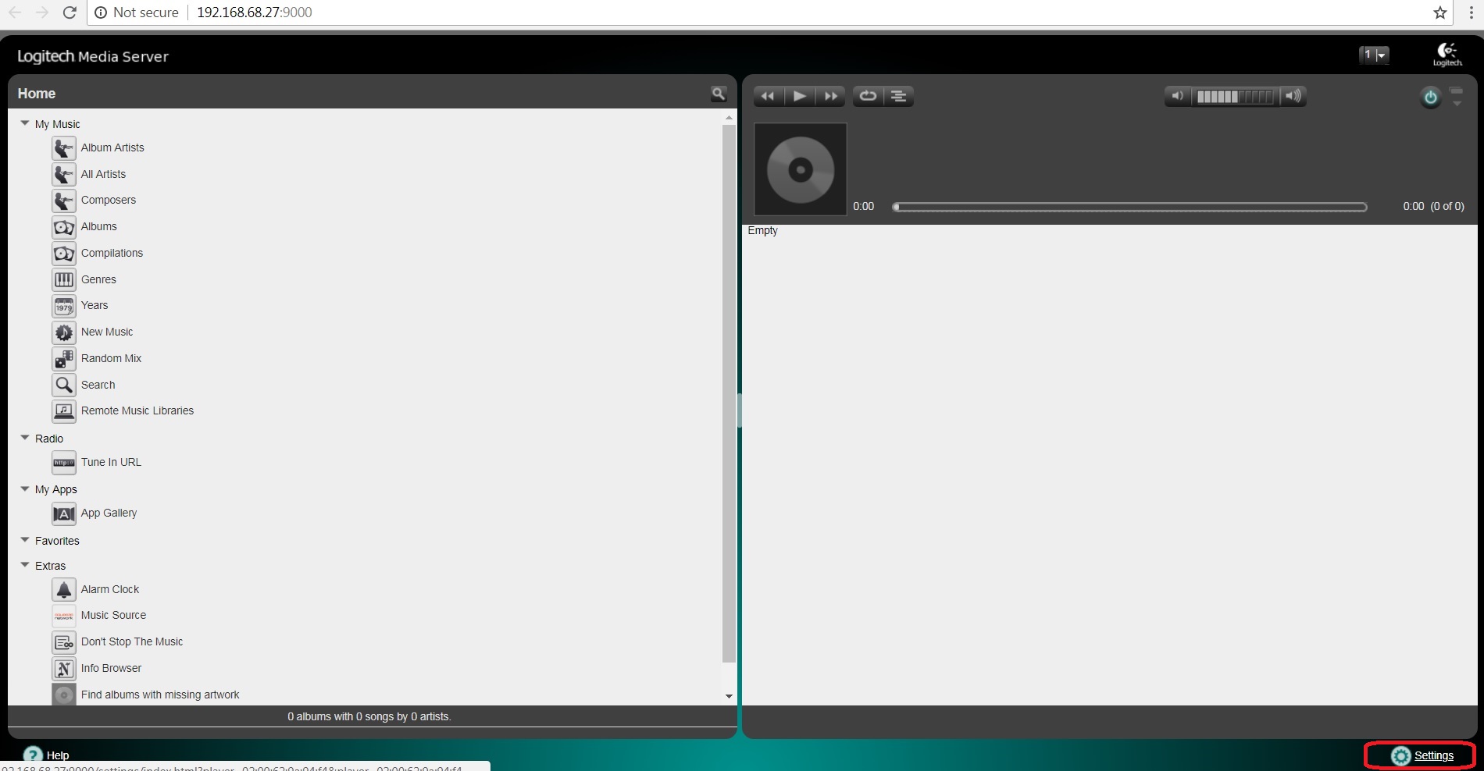Collapse the My Music section

(25, 123)
